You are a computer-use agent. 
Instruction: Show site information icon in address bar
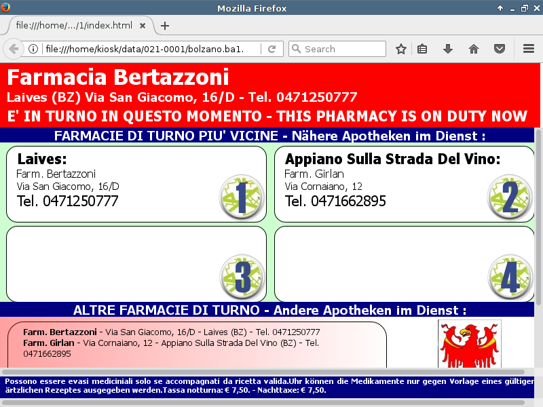tap(33, 49)
